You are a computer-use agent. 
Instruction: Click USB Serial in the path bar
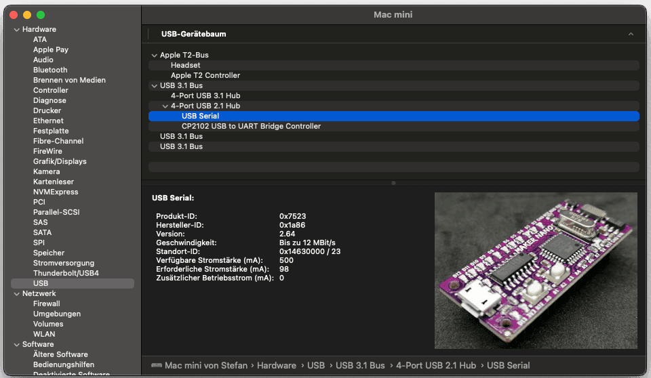(508, 366)
